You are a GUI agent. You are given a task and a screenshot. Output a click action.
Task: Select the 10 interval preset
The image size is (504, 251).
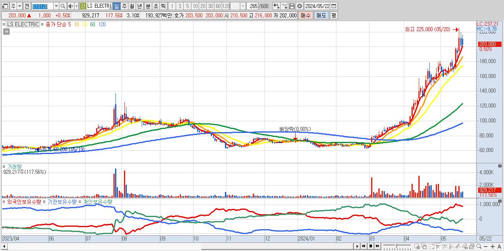tap(195, 6)
